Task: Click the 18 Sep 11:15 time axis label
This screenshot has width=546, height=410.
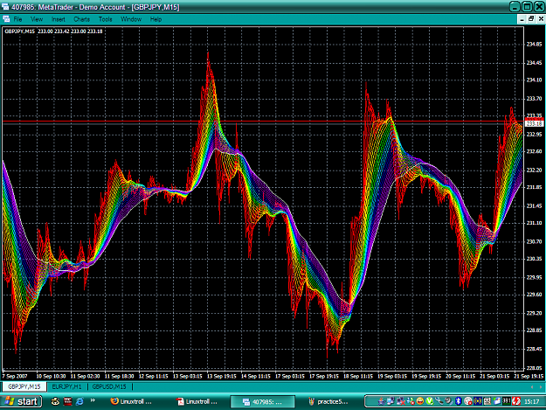Action: 358,376
